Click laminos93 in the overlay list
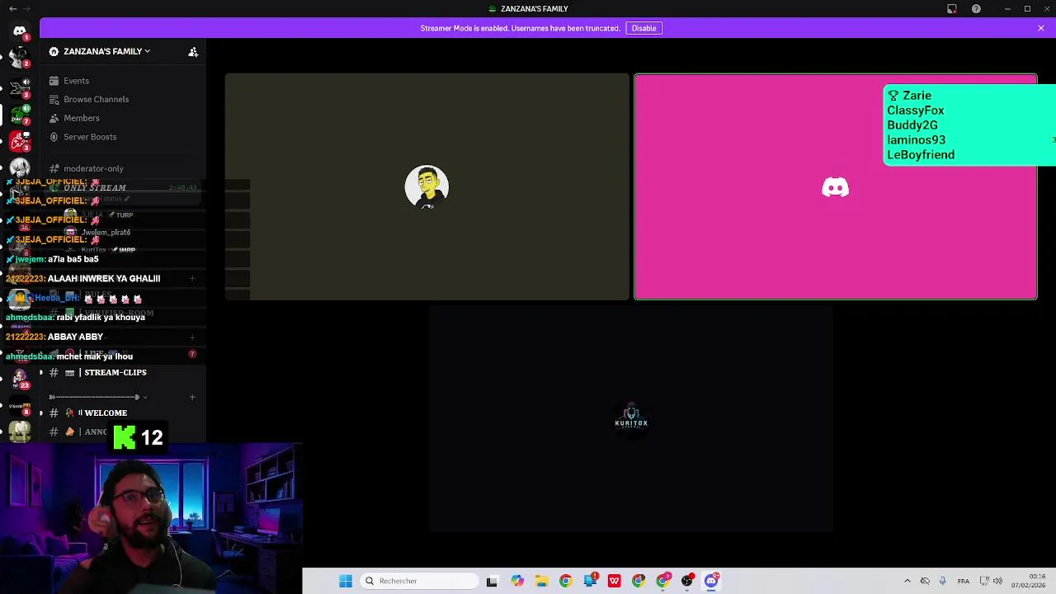The image size is (1056, 594). point(916,140)
